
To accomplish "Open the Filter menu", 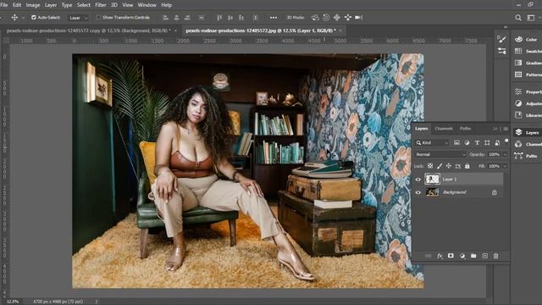I will (100, 5).
